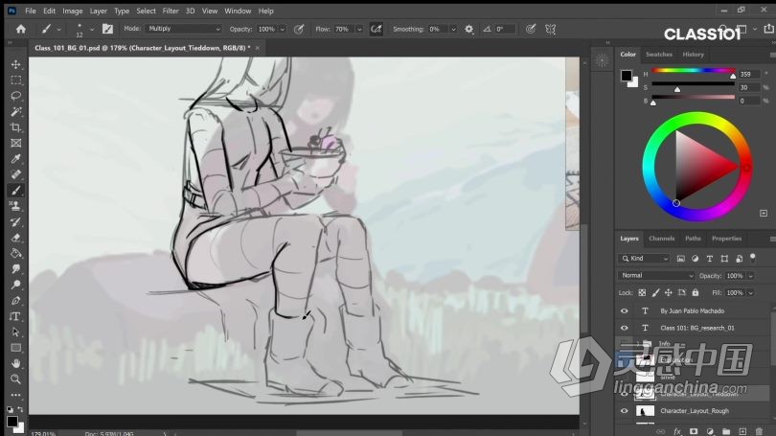Select the Magic Wand tool
The width and height of the screenshot is (776, 436).
[x=16, y=112]
